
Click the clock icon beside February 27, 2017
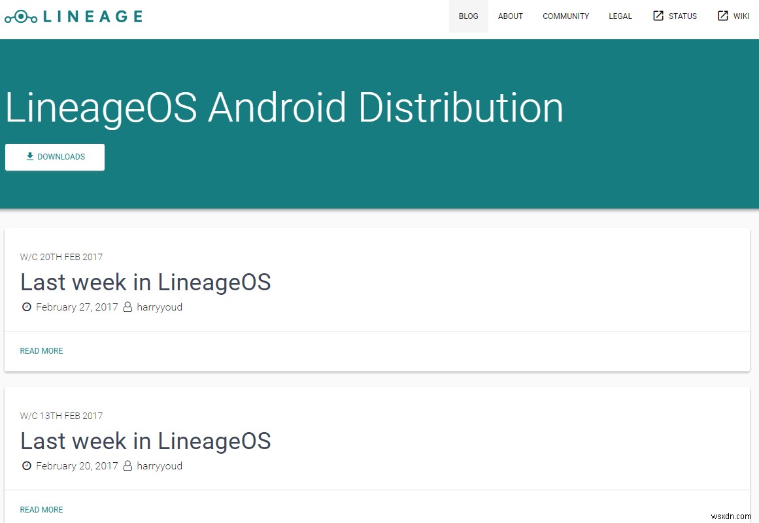coord(27,307)
